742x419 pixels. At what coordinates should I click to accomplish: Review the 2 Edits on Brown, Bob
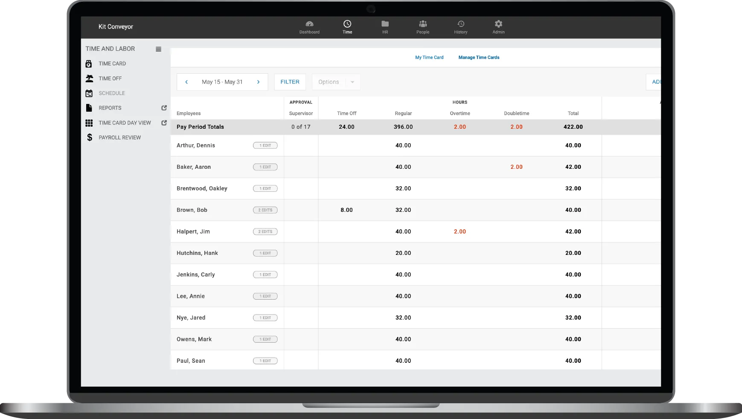(265, 210)
